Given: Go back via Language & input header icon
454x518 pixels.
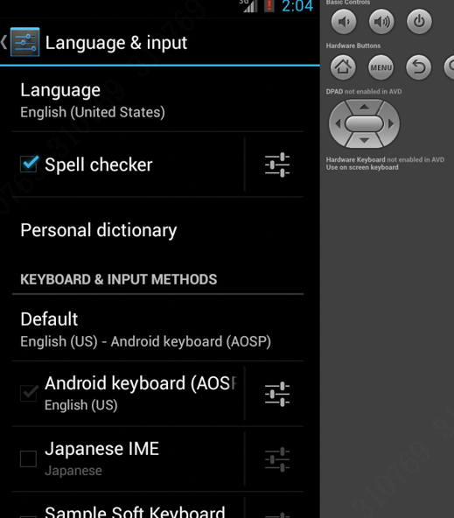Looking at the screenshot, I should [x=20, y=42].
